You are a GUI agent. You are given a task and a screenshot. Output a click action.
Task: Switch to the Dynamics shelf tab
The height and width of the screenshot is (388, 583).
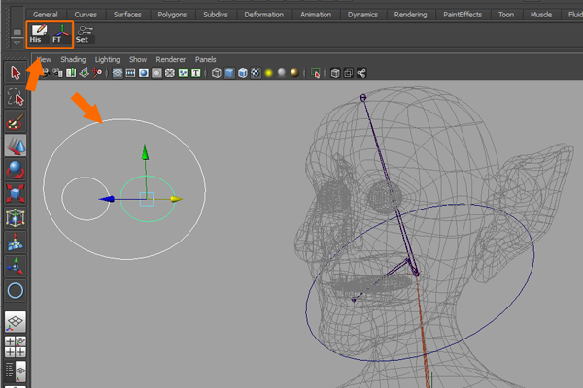(362, 15)
